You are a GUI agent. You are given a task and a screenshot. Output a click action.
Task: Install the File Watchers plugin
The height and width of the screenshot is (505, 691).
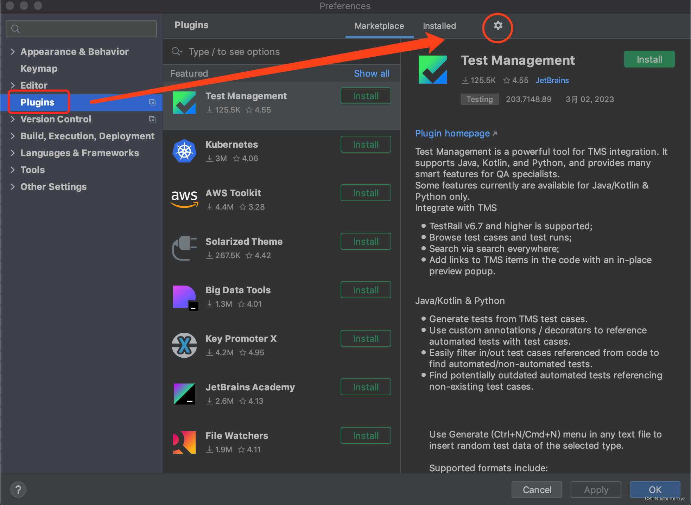[x=366, y=435]
